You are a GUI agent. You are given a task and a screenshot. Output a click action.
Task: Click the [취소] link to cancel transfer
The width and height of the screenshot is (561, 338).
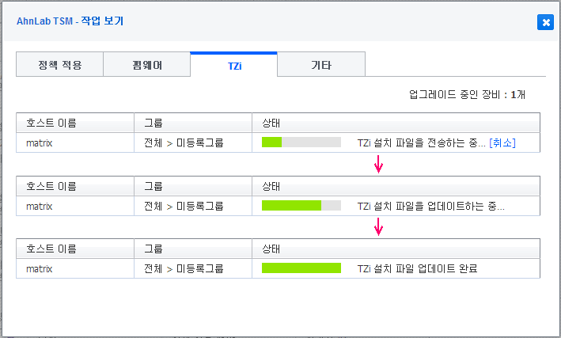(x=502, y=142)
